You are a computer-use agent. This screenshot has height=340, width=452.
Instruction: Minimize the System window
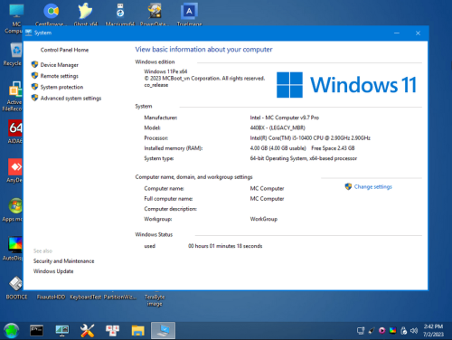397,33
